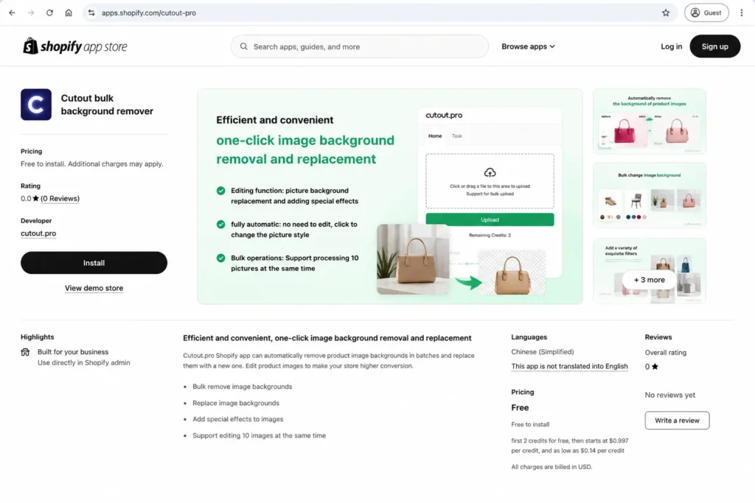Viewport: 755px width, 503px height.
Task: Click the 'Cutout bulk background remover' title
Action: (107, 105)
